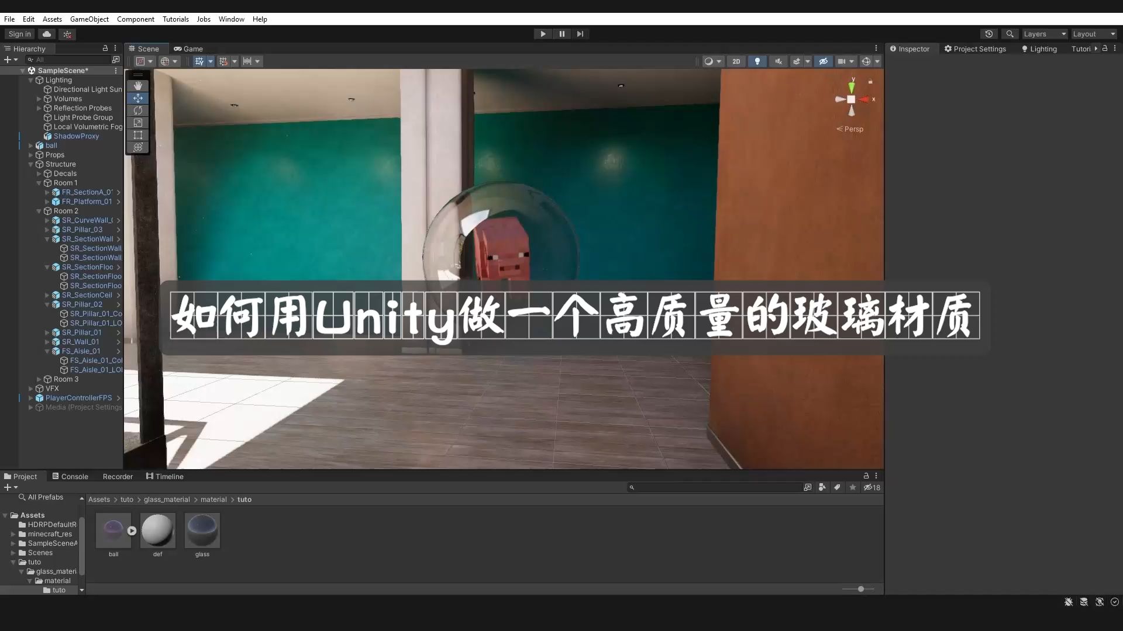Switch to the Project Settings tab
This screenshot has height=631, width=1123.
tap(976, 49)
